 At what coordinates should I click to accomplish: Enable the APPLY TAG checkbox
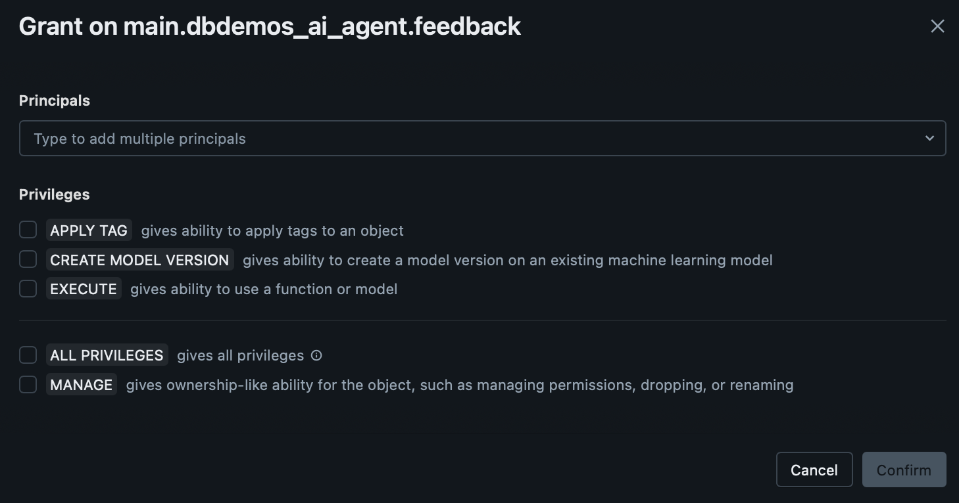pyautogui.click(x=28, y=230)
